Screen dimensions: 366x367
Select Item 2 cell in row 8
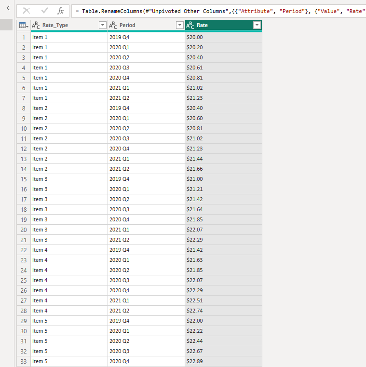tap(69, 108)
